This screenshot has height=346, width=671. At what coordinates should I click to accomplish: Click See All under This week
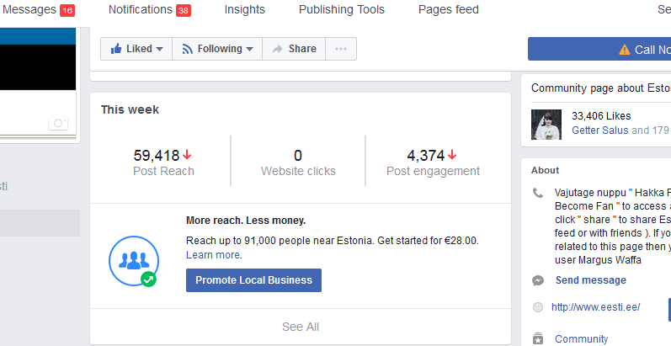pyautogui.click(x=301, y=327)
